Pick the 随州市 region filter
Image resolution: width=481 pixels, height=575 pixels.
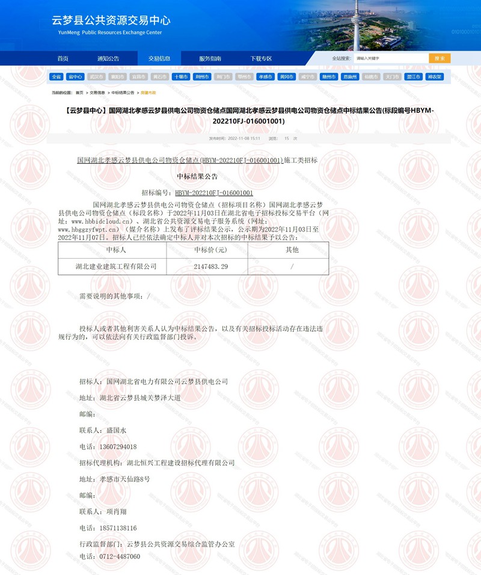[329, 76]
